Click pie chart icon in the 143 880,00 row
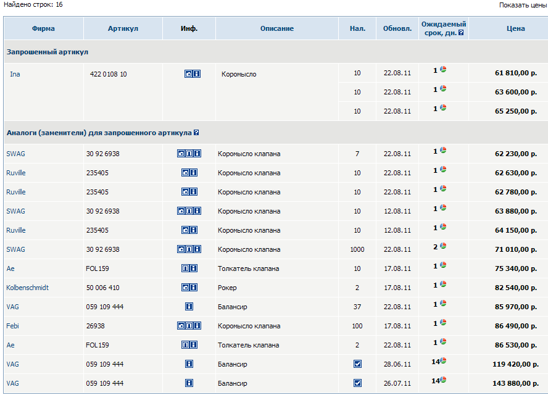 pyautogui.click(x=443, y=380)
